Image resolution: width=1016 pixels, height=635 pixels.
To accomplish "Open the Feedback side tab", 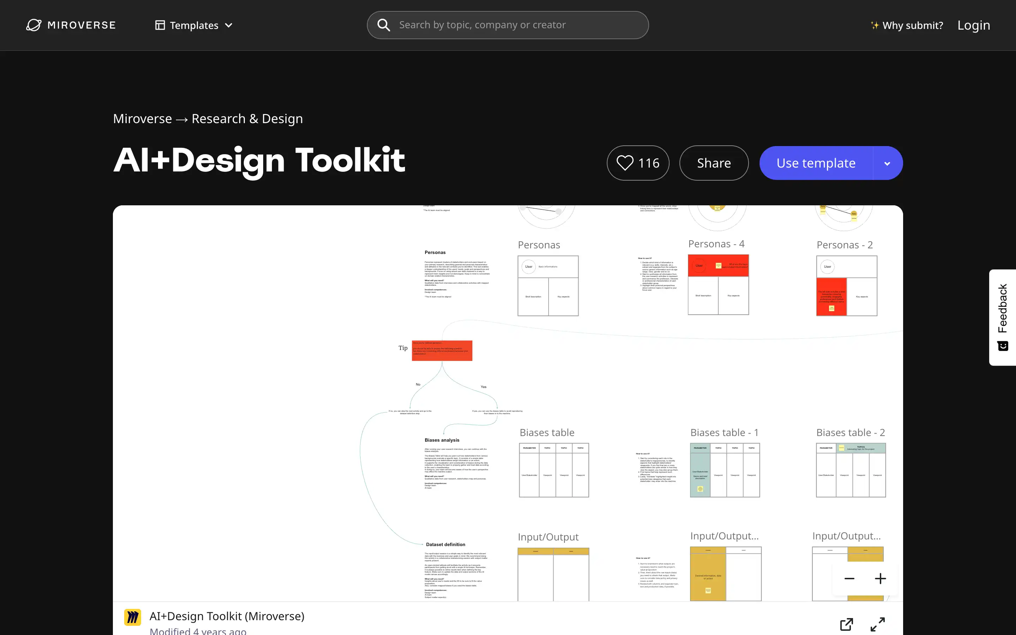I will (x=1003, y=317).
